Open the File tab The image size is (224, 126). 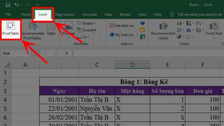[8, 14]
